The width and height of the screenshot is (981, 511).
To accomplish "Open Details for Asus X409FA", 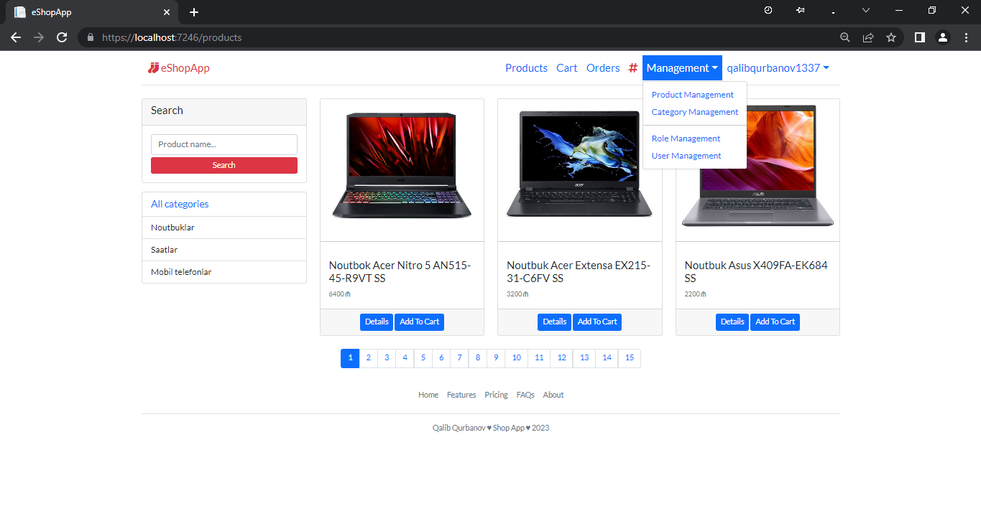I will (732, 322).
